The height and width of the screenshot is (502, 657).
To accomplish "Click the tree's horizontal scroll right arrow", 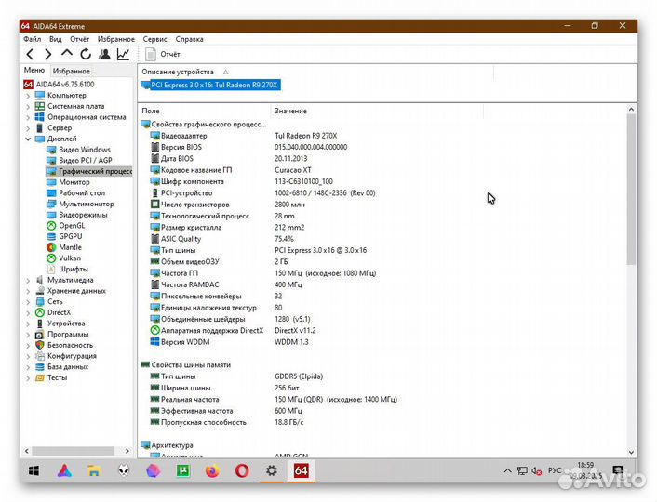I will click(127, 451).
